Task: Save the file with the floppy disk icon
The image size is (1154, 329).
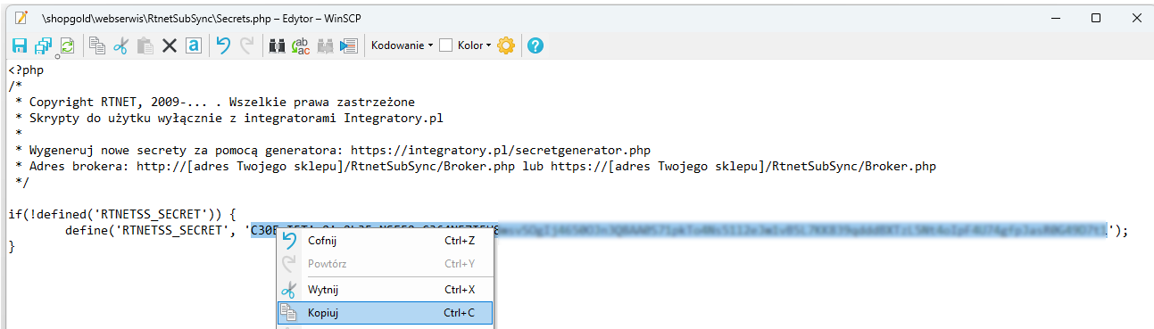Action: [x=20, y=45]
